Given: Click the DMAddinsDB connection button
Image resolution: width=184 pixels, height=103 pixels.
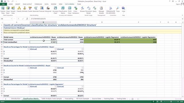Looking at the screenshot, I should [x=110, y=10].
